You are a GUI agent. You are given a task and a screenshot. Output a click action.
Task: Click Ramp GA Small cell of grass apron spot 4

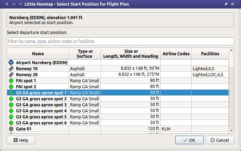pyautogui.click(x=85, y=111)
